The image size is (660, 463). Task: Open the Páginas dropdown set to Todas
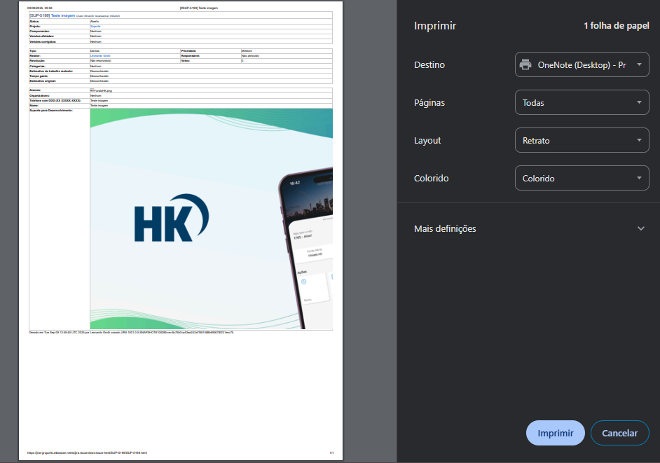click(x=582, y=102)
